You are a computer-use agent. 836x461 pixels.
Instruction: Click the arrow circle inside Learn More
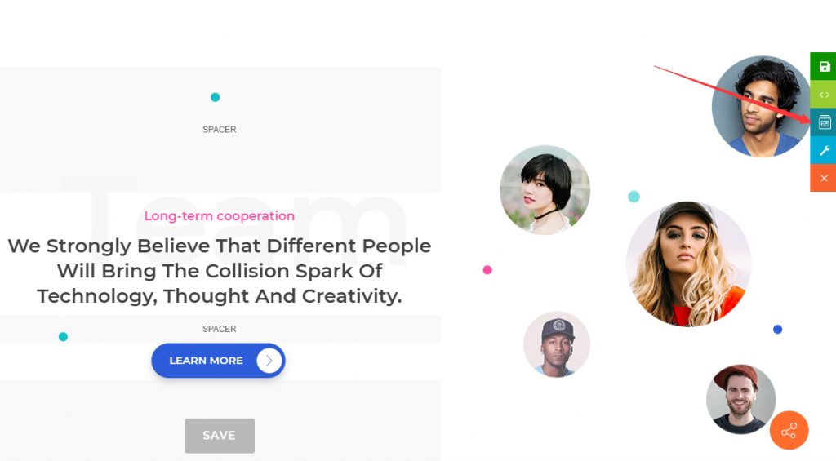269,360
